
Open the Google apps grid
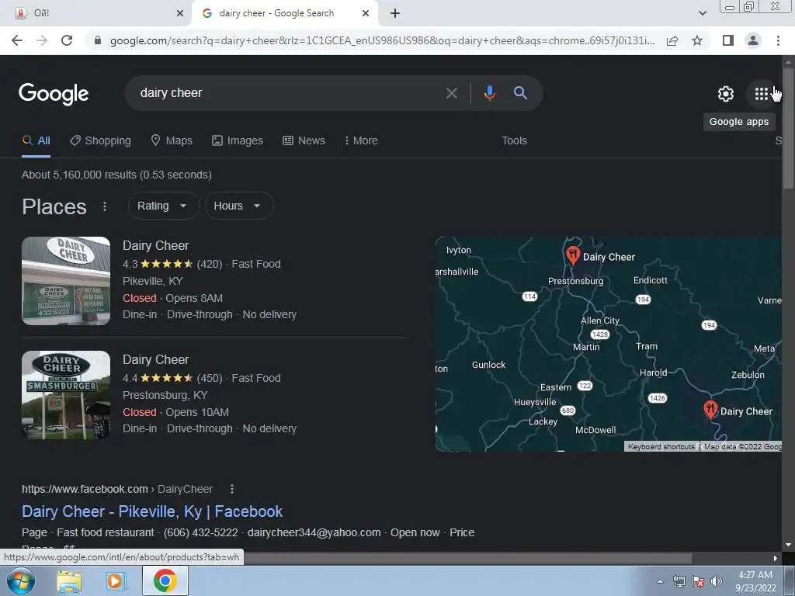(x=761, y=94)
